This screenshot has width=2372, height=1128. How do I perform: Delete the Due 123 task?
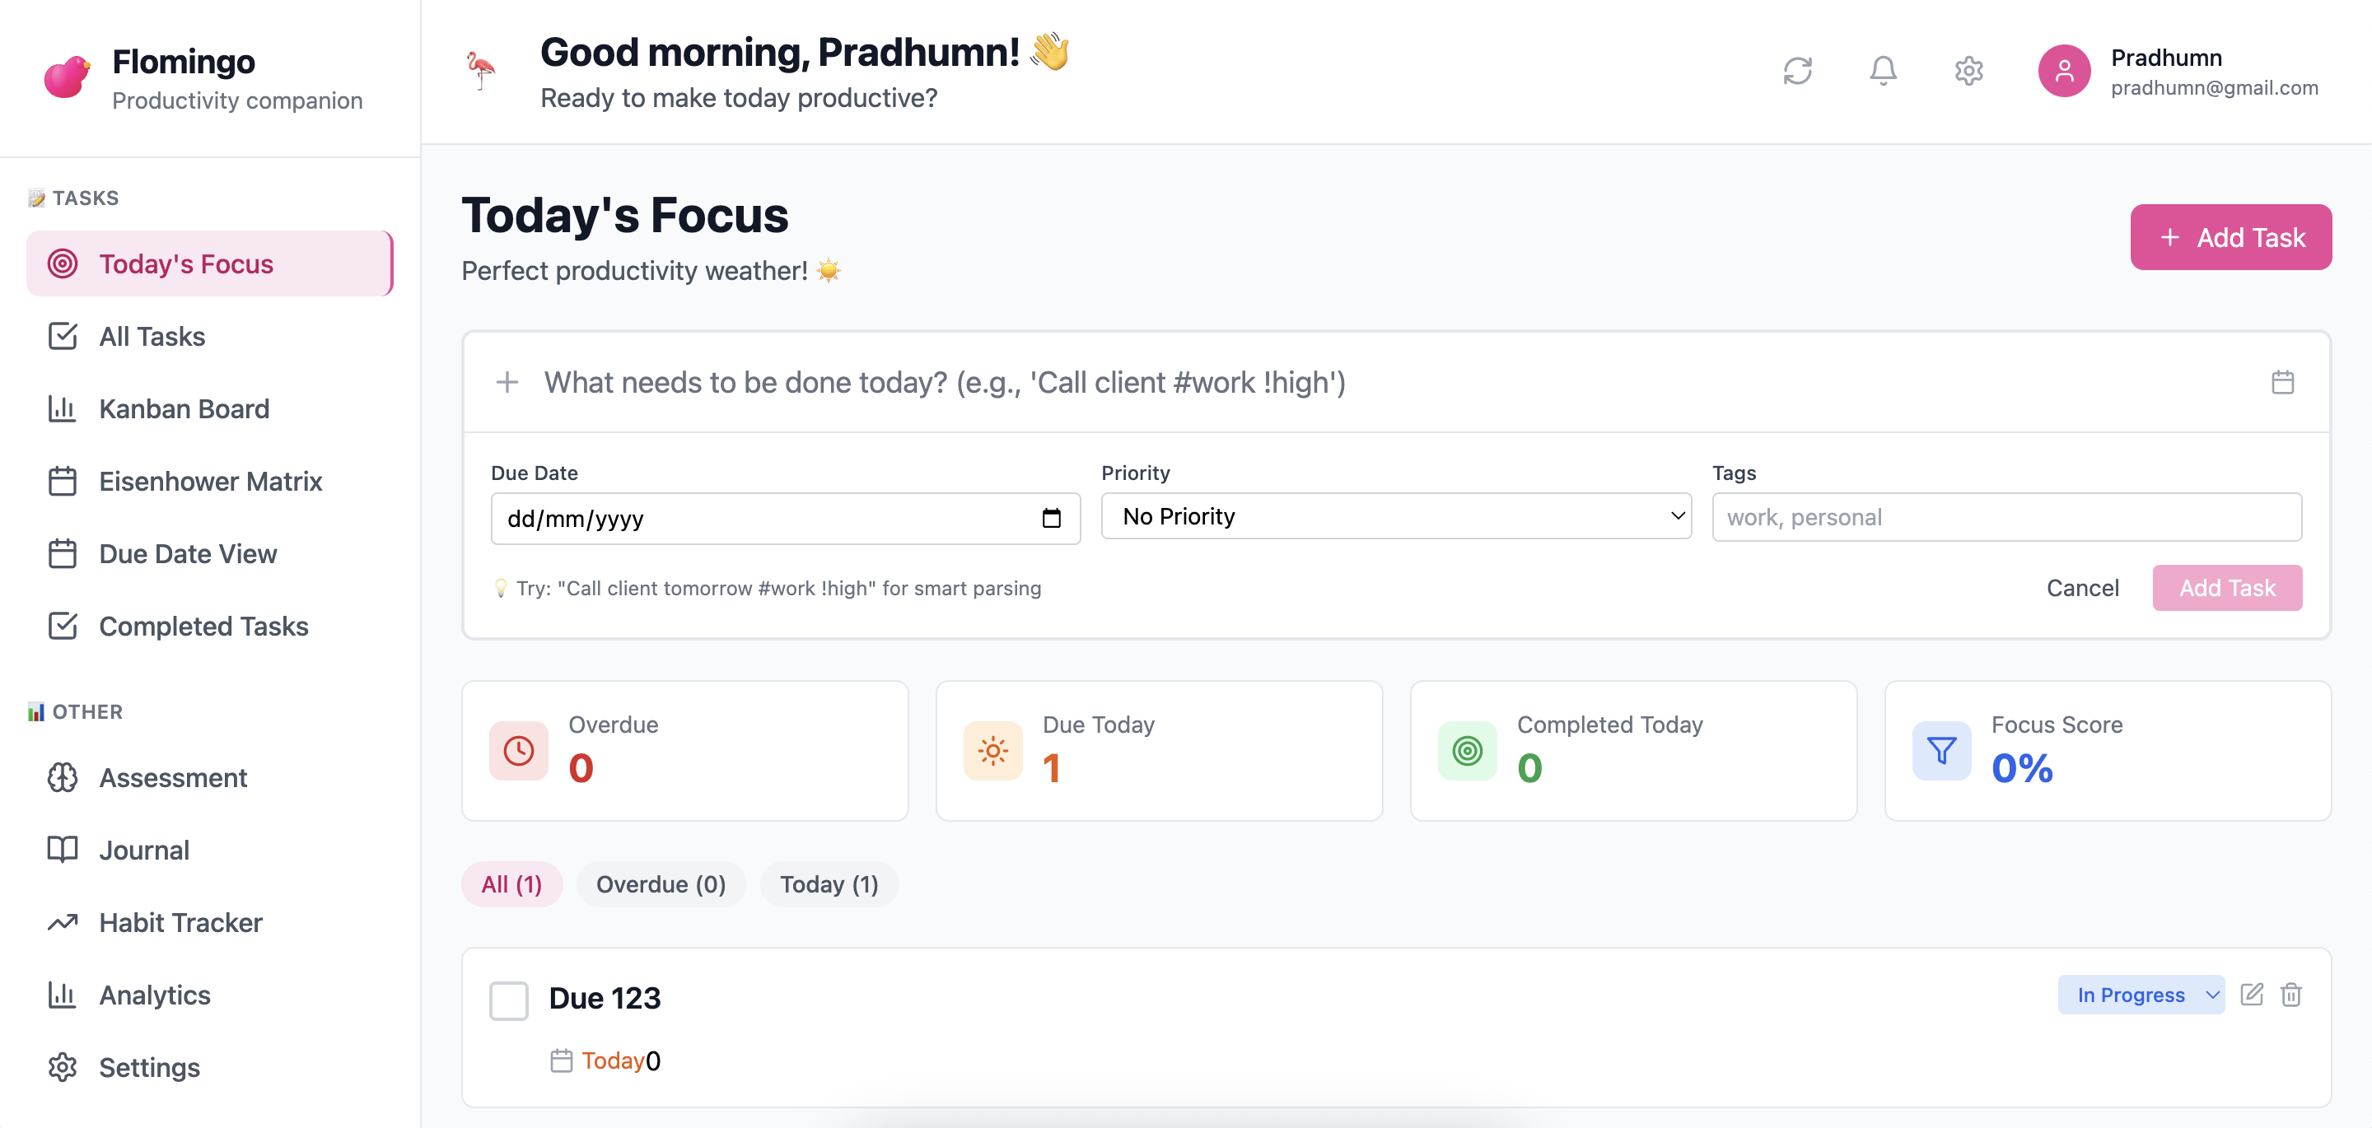(2291, 995)
